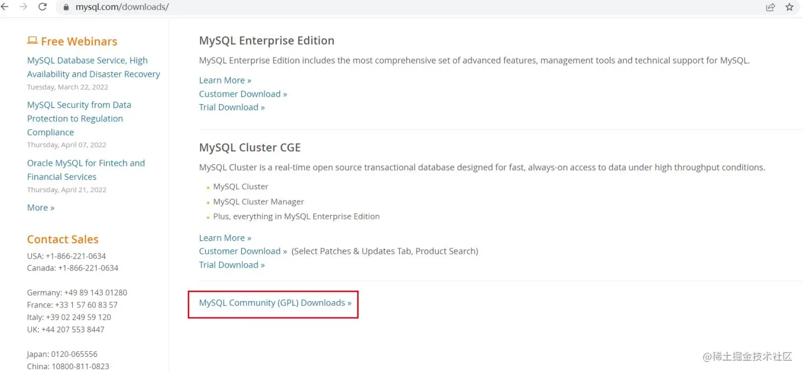This screenshot has height=373, width=803.
Task: Click Enterprise Edition Trial Download link
Action: click(231, 107)
